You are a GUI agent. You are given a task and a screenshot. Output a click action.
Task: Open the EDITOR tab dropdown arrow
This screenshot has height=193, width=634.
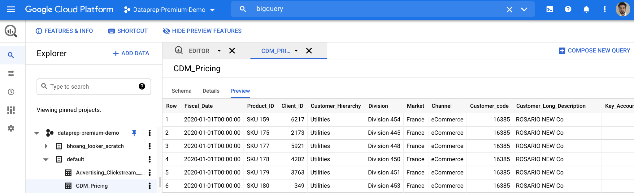click(219, 51)
